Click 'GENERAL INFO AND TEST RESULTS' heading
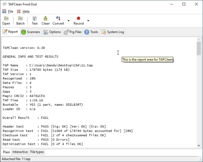This screenshot has height=162, width=203. 30,57
